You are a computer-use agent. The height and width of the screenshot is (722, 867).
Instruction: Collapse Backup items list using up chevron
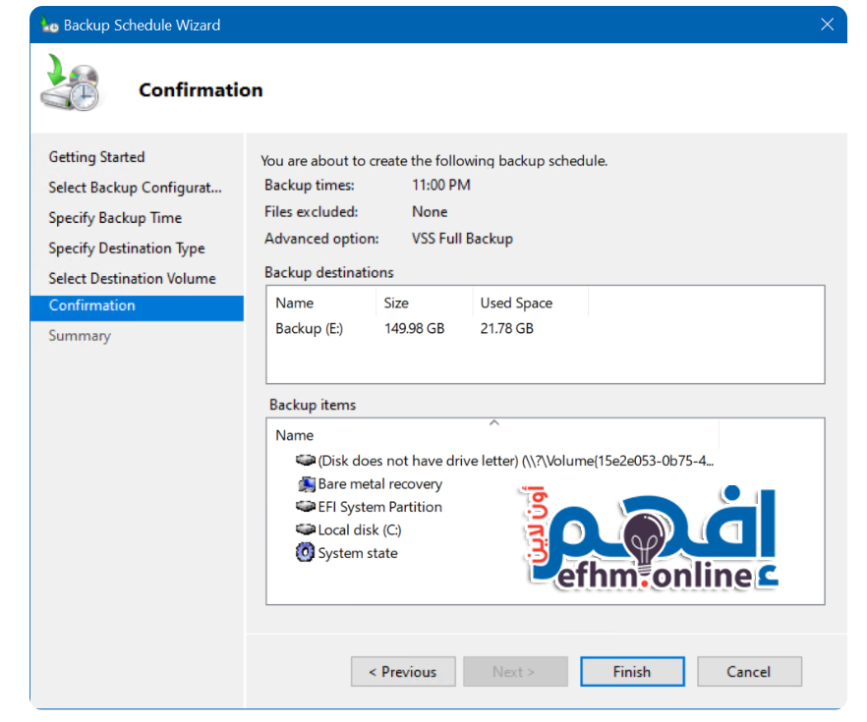pos(494,423)
